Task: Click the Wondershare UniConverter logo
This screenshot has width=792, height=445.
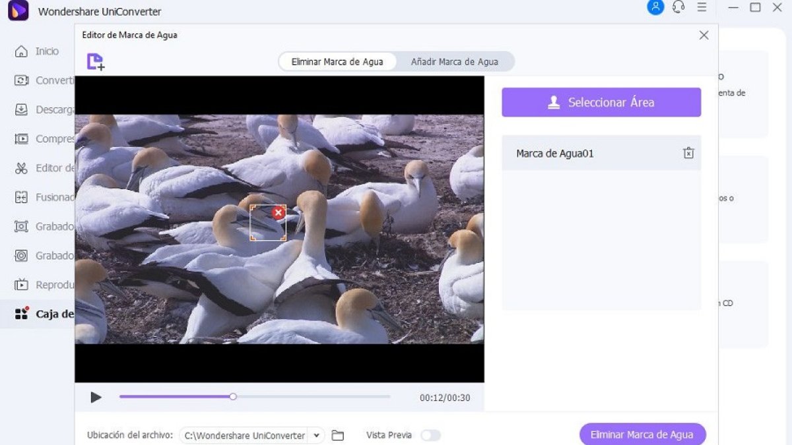Action: [18, 11]
